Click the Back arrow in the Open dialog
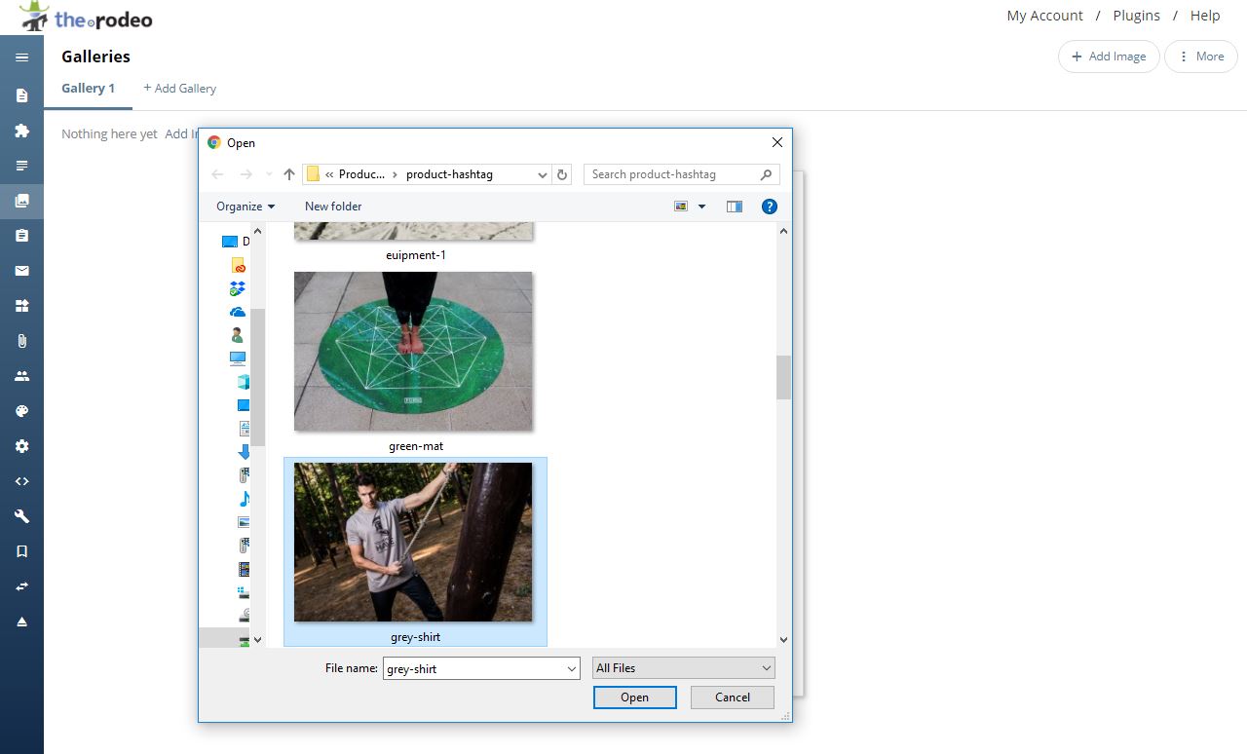Image resolution: width=1247 pixels, height=754 pixels. click(217, 174)
